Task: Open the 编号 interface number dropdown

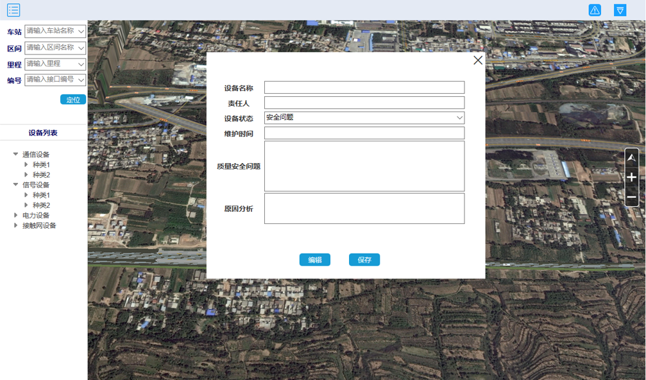Action: click(81, 80)
